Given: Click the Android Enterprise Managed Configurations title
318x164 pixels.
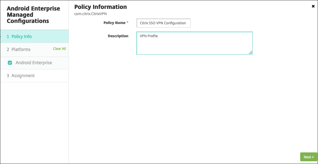Looking at the screenshot, I should pyautogui.click(x=33, y=15).
